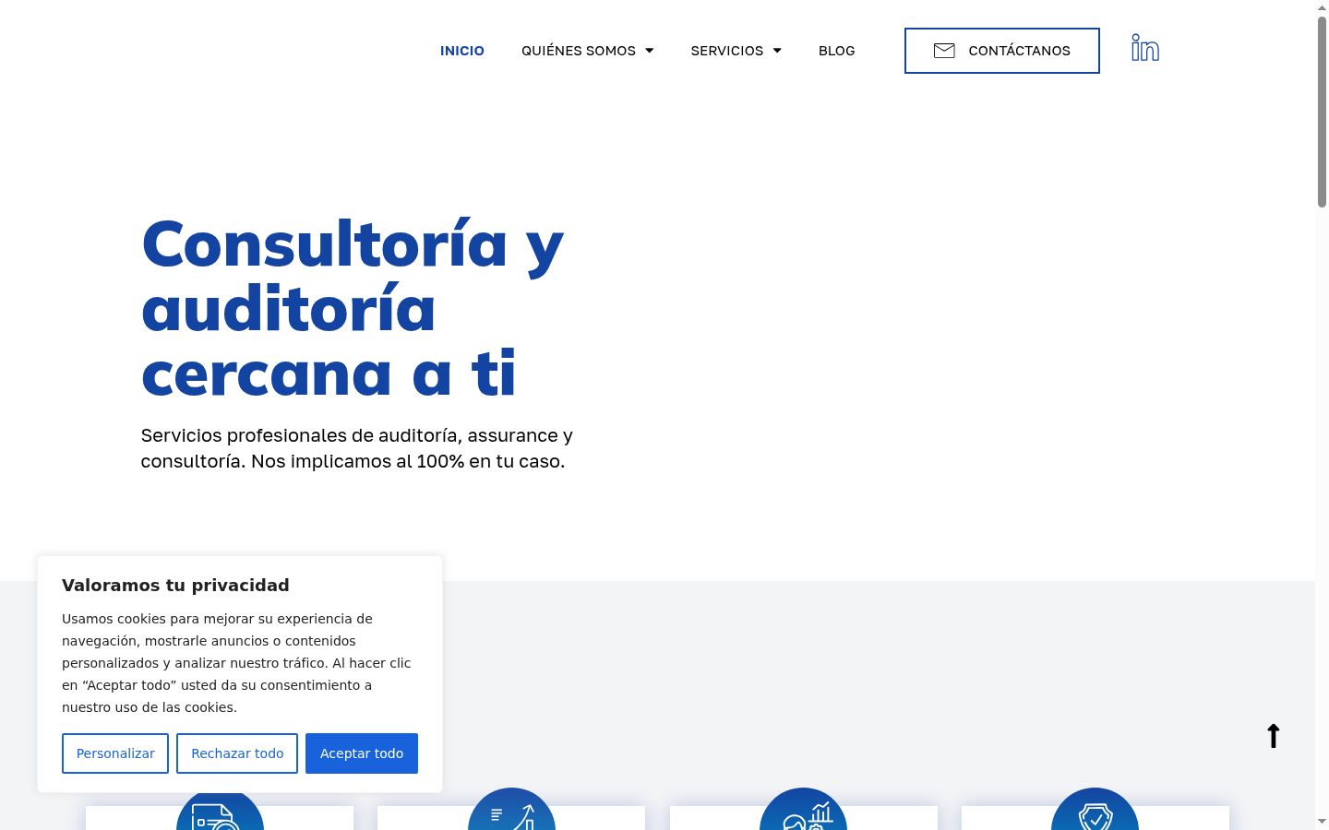Click the document search service icon
This screenshot has width=1329, height=830.
pyautogui.click(x=220, y=810)
